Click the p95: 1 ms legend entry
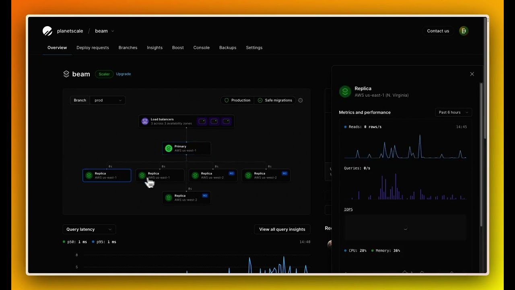 tap(104, 242)
